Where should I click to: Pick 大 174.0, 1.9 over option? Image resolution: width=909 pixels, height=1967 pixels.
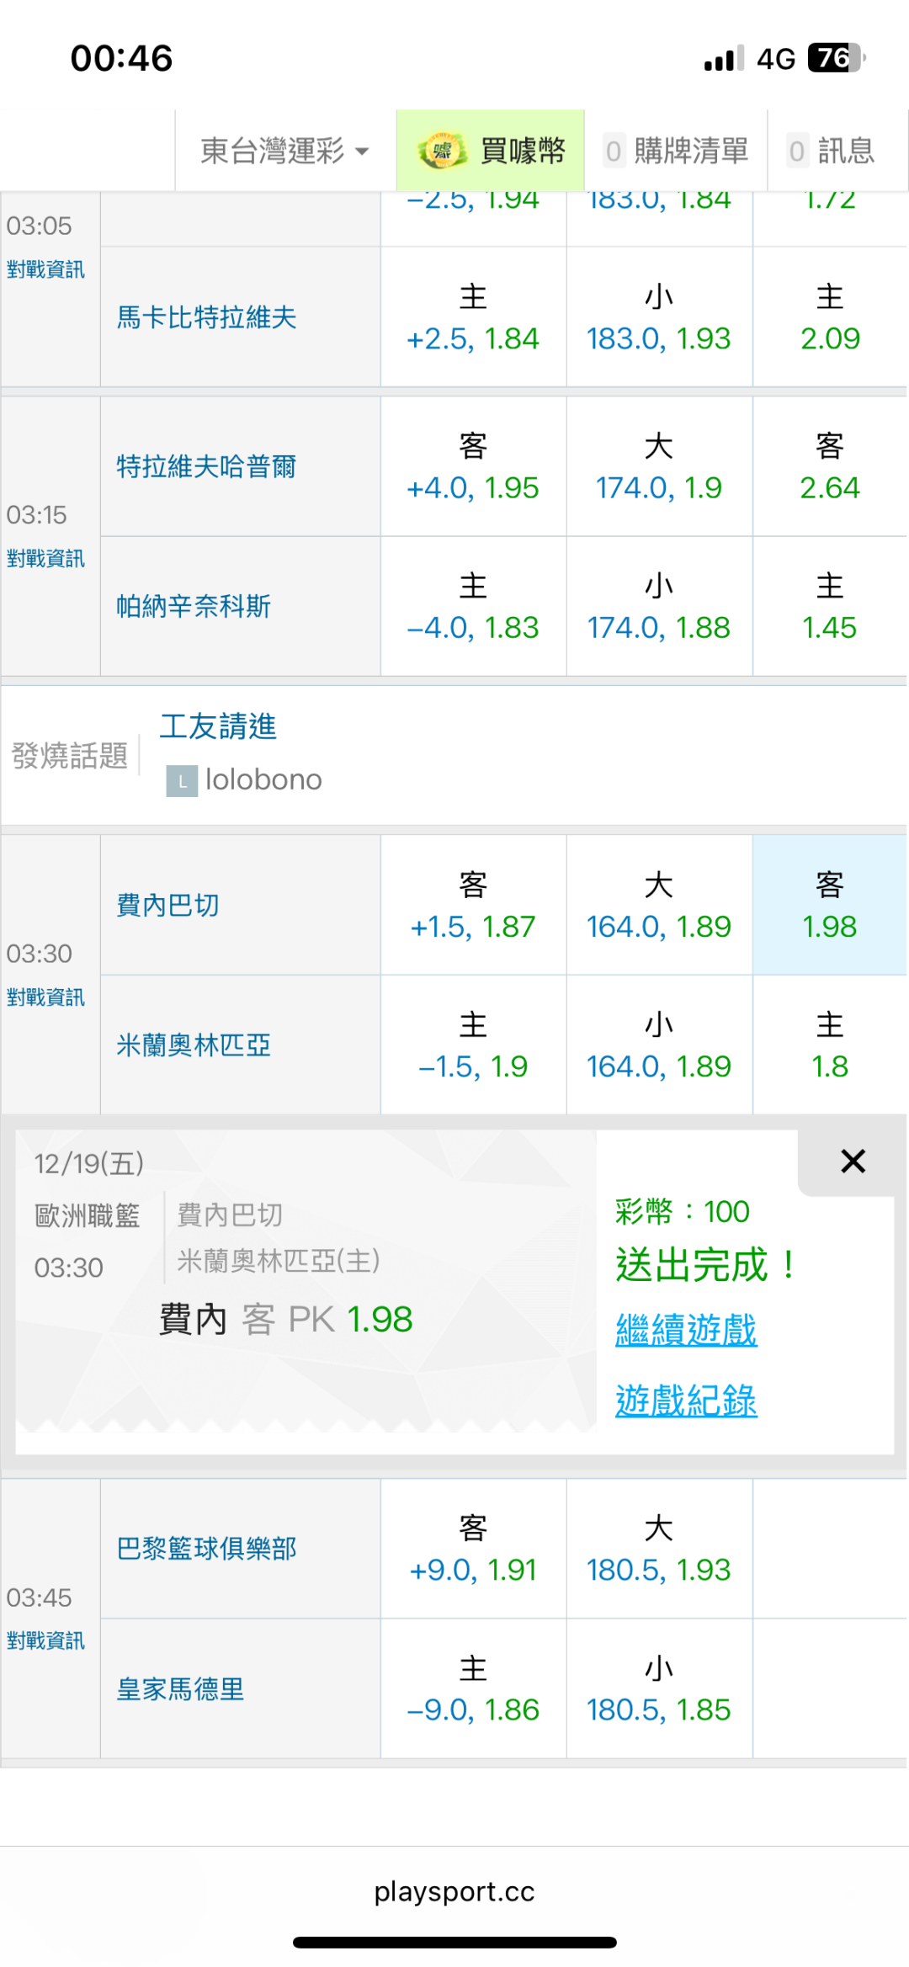658,467
